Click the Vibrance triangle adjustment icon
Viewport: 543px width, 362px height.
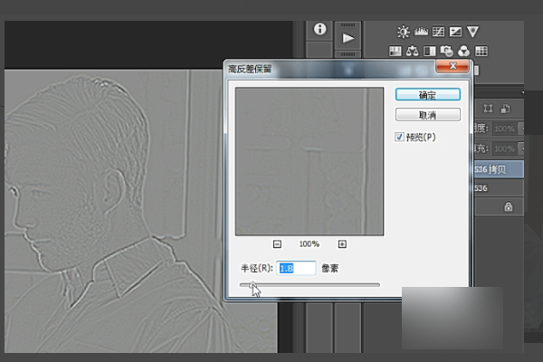472,32
